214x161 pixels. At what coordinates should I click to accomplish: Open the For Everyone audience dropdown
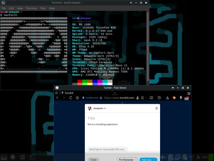click(127, 160)
